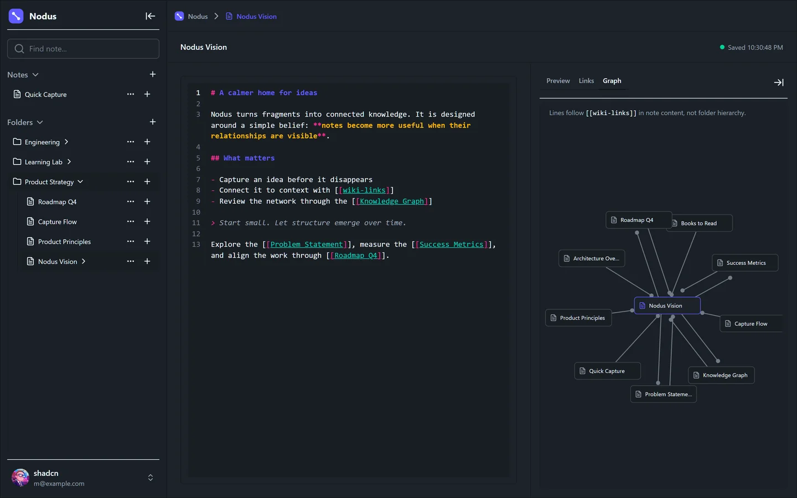Switch to the Links tab
Image resolution: width=797 pixels, height=498 pixels.
coord(586,81)
